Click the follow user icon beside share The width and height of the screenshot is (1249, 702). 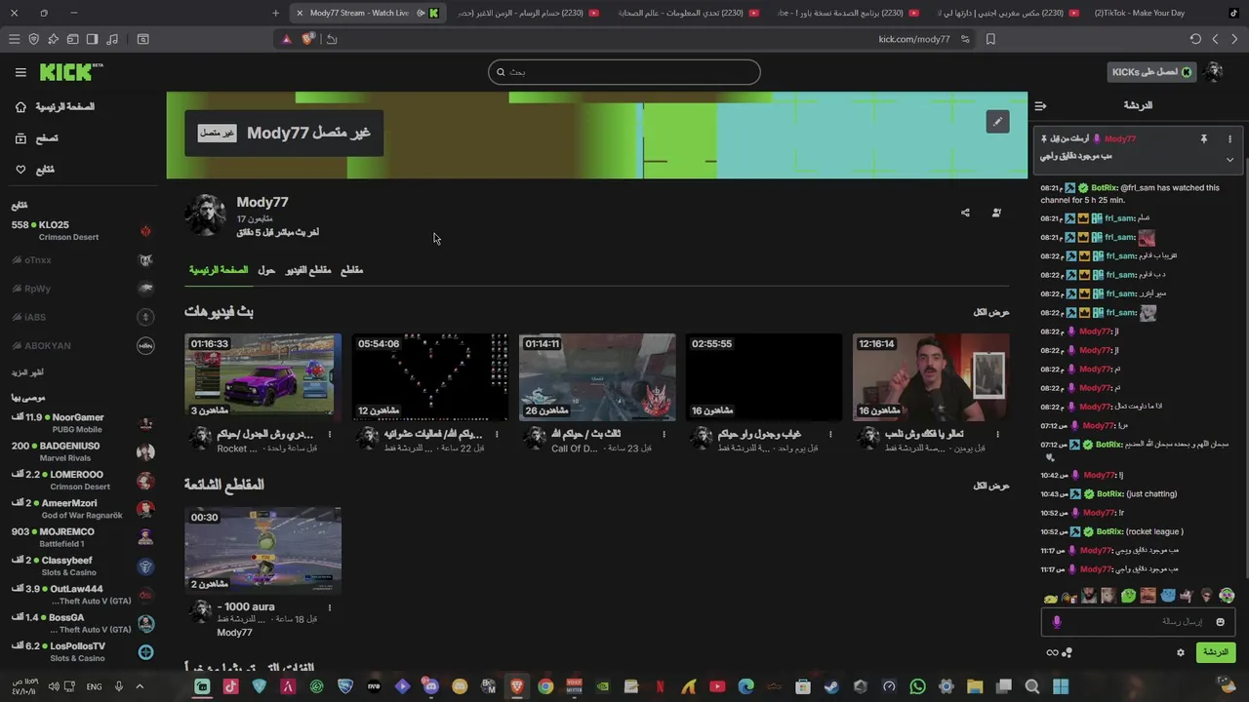click(996, 213)
